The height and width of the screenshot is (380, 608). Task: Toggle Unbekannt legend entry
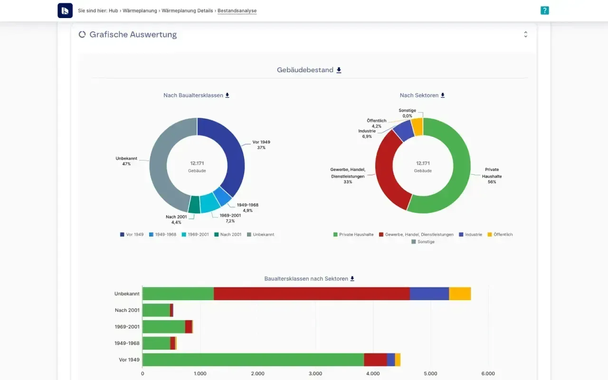260,234
